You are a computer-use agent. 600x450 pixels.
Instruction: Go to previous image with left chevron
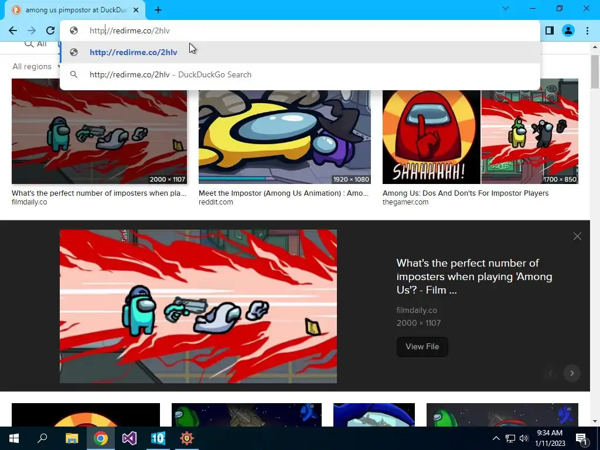tap(551, 373)
